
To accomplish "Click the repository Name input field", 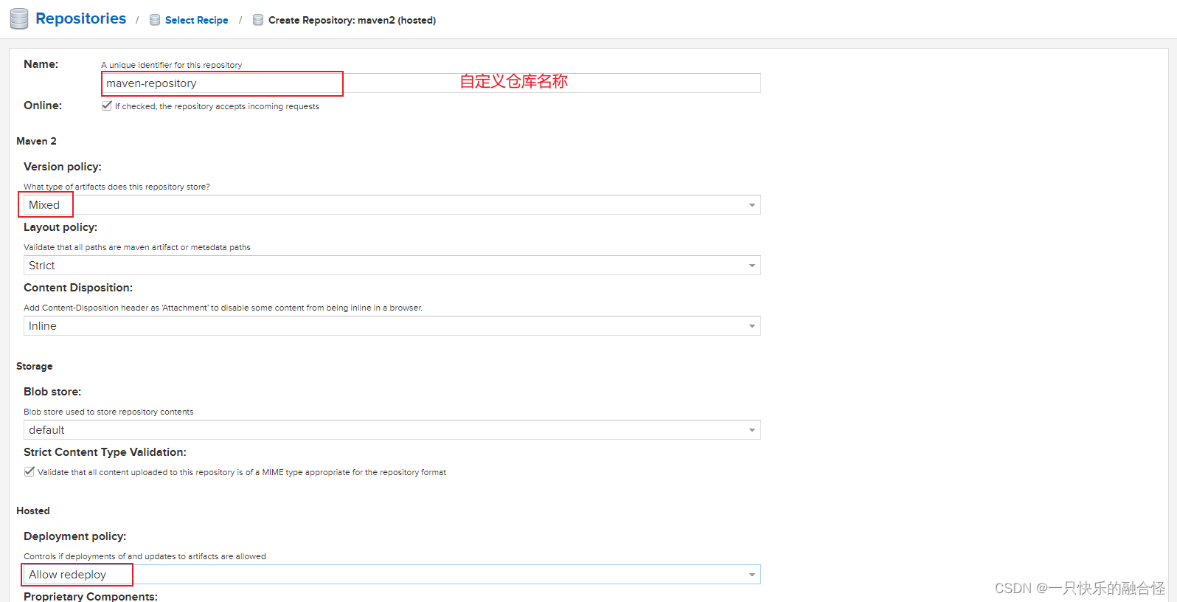I will pyautogui.click(x=431, y=83).
